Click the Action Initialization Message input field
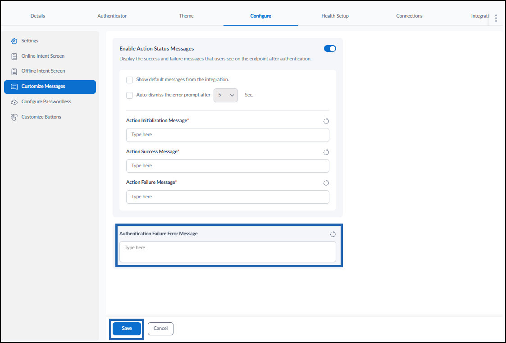Screen dimensions: 506x343 (x=228, y=135)
